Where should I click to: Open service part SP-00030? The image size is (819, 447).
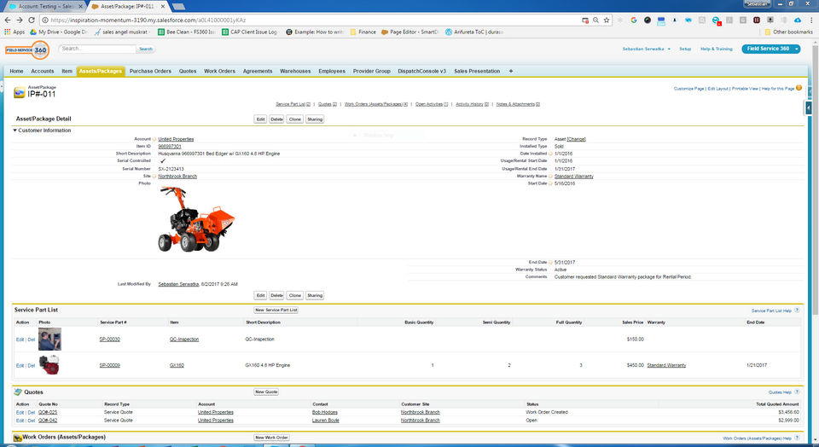(x=110, y=340)
